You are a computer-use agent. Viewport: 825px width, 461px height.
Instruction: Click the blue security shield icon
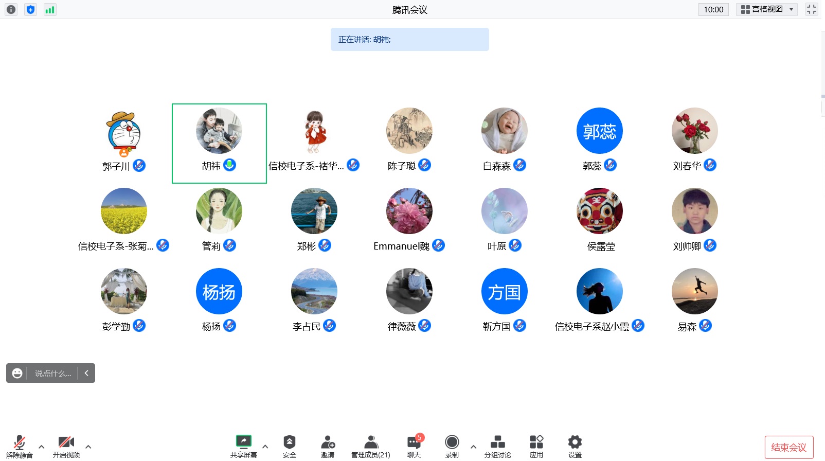coord(30,9)
